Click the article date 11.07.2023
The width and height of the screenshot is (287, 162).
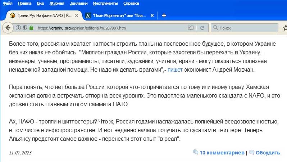20,153
